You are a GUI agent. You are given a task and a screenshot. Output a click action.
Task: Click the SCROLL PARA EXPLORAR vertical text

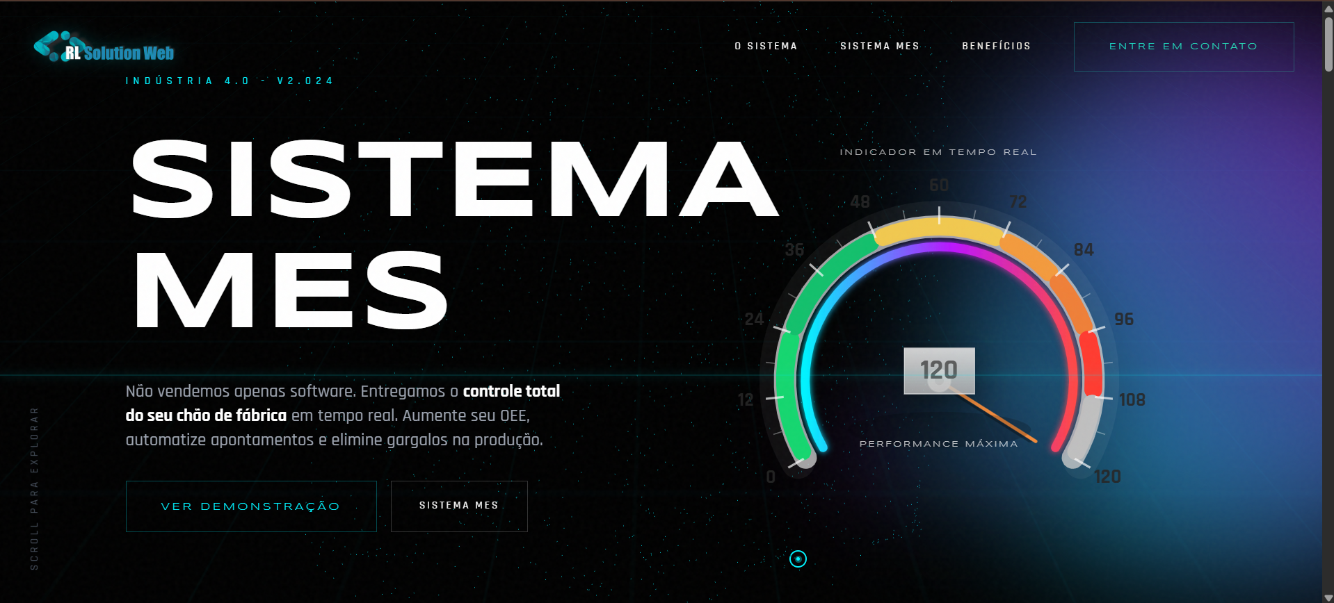(x=35, y=488)
